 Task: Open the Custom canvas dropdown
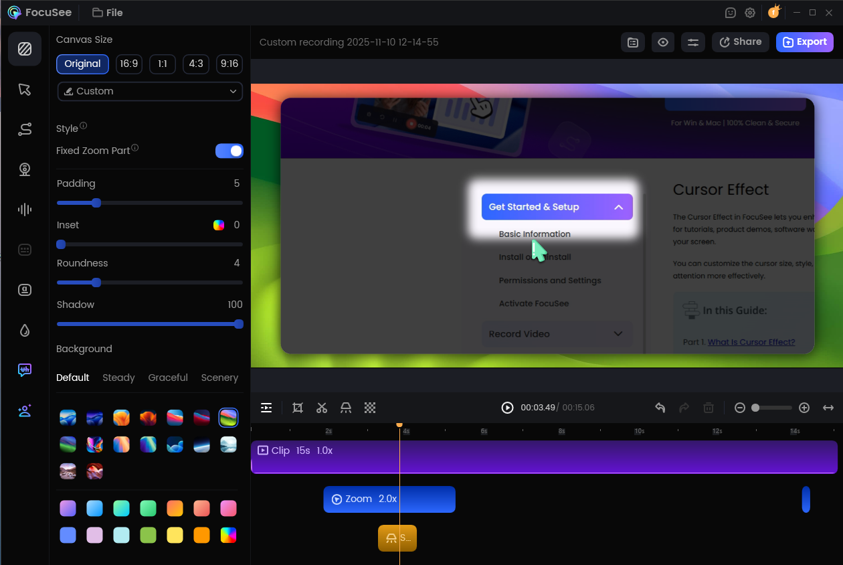point(150,91)
